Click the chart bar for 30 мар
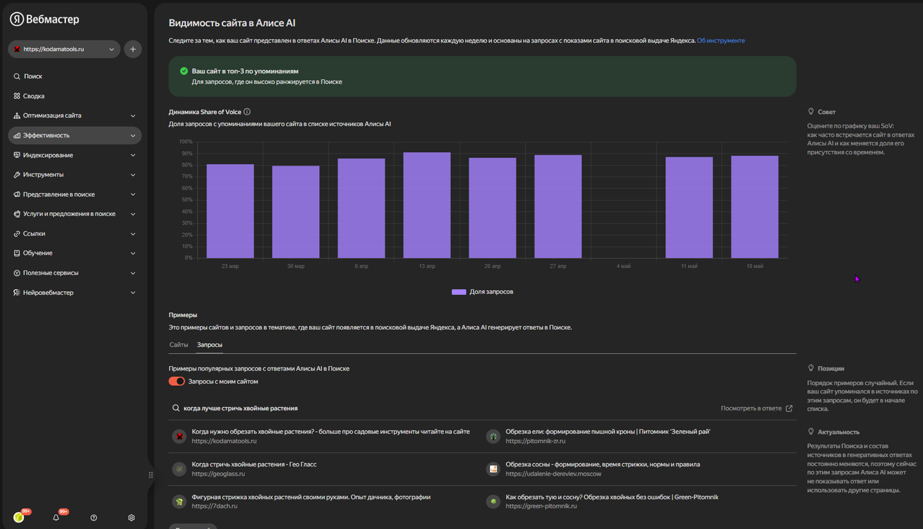This screenshot has height=529, width=923. (296, 212)
